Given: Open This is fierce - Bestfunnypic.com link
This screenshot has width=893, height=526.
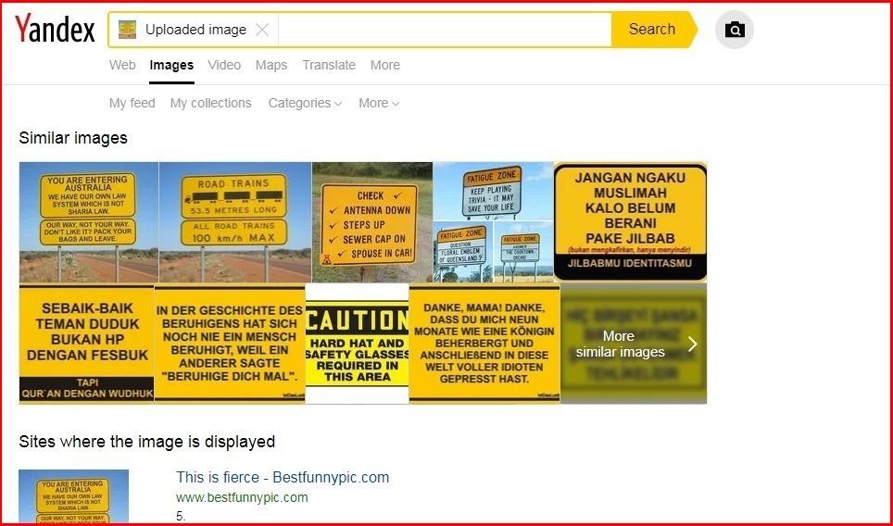Looking at the screenshot, I should pos(283,477).
